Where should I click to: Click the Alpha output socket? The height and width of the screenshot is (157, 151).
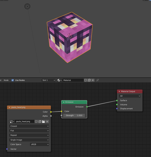point(51,116)
